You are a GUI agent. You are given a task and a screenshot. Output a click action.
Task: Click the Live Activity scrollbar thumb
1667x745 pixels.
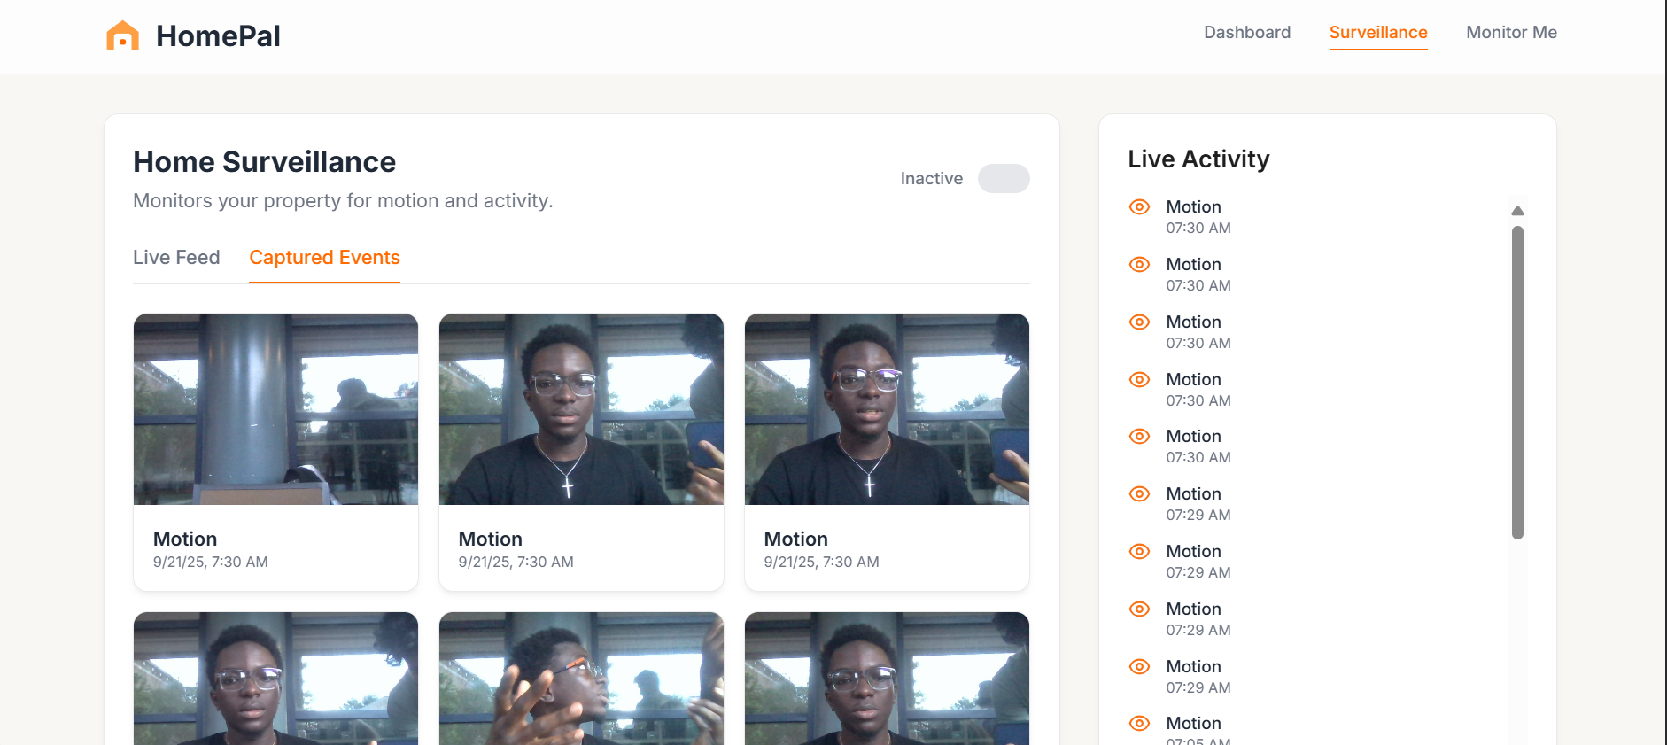click(1517, 383)
